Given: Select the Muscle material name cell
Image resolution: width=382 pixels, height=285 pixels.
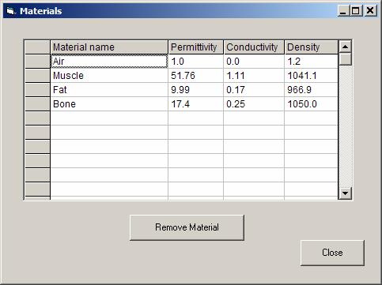Looking at the screenshot, I should tap(109, 76).
